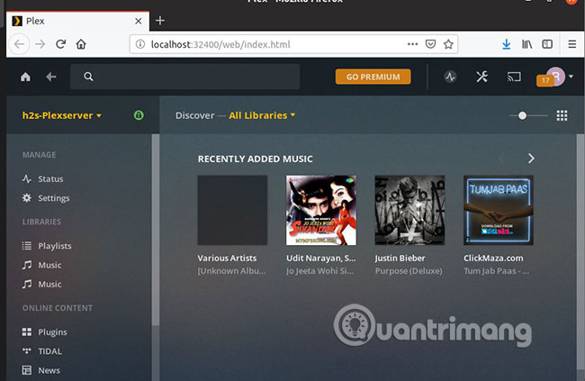Viewport: 585px width, 381px height.
Task: Click the green server lock icon
Action: pyautogui.click(x=139, y=115)
